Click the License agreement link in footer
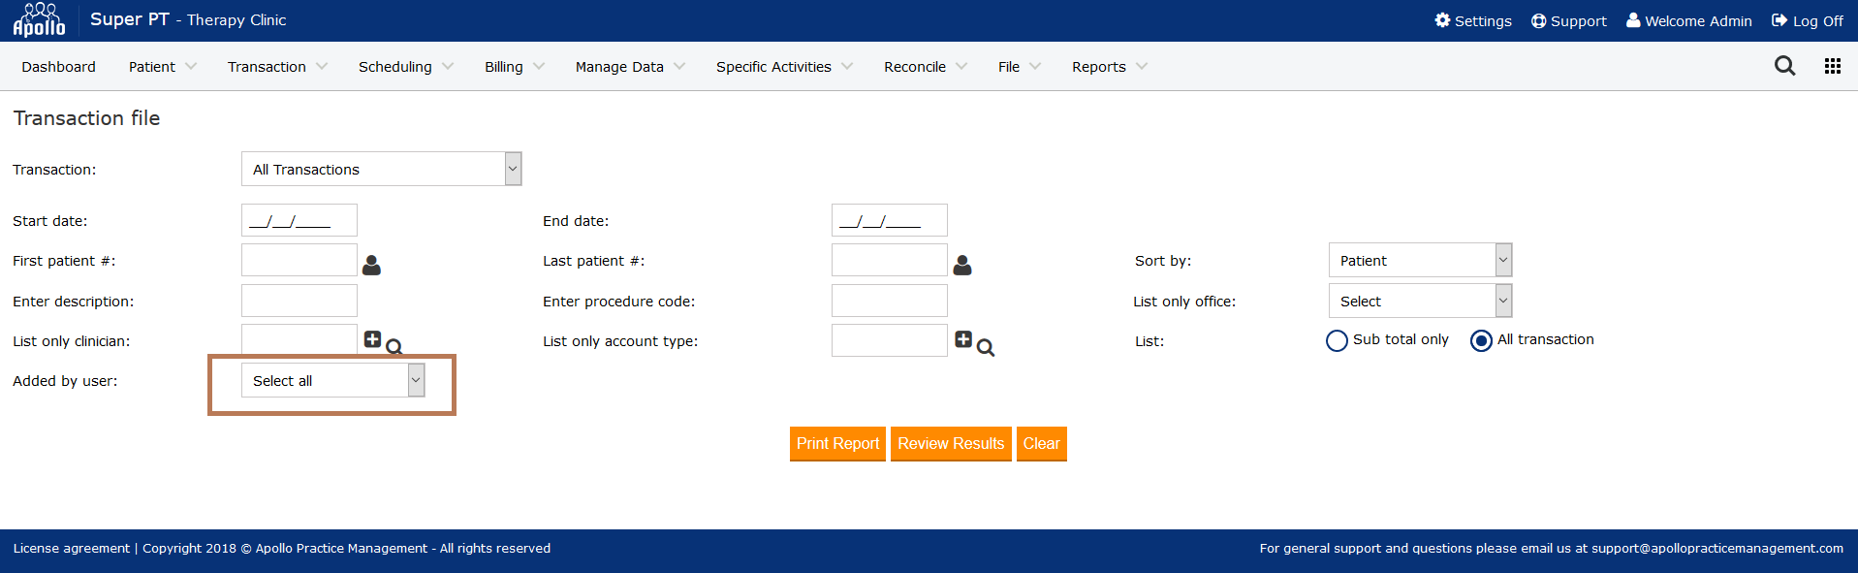Image resolution: width=1858 pixels, height=573 pixels. [x=71, y=548]
